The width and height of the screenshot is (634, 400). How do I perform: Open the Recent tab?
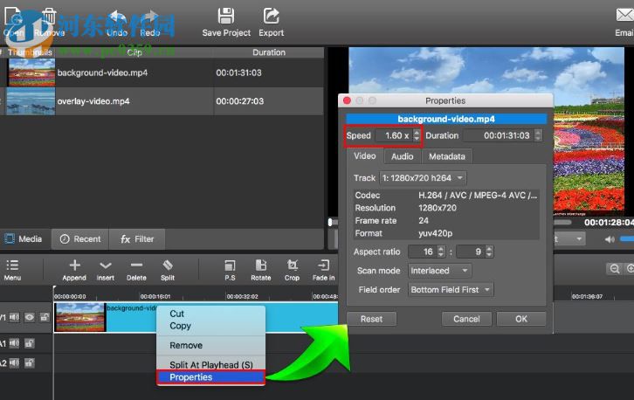coord(80,239)
